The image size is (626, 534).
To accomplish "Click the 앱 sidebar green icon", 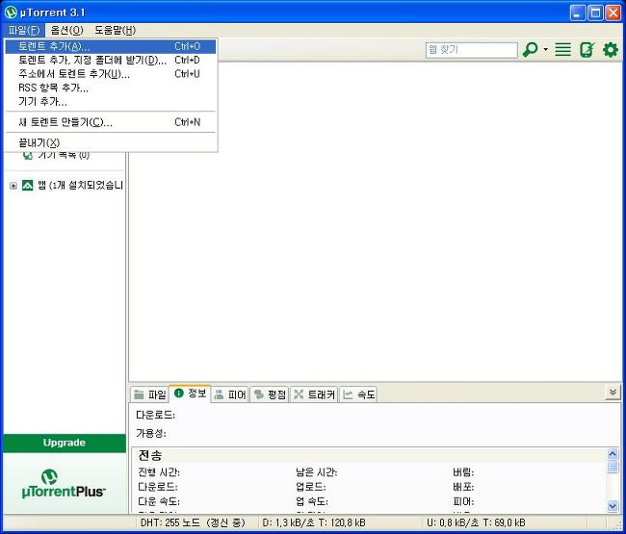I will pyautogui.click(x=28, y=185).
